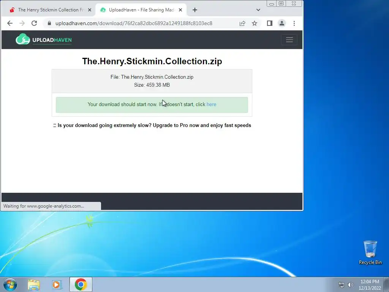Click the Upgrade to Pro promo text
The image size is (389, 292).
pyautogui.click(x=152, y=125)
